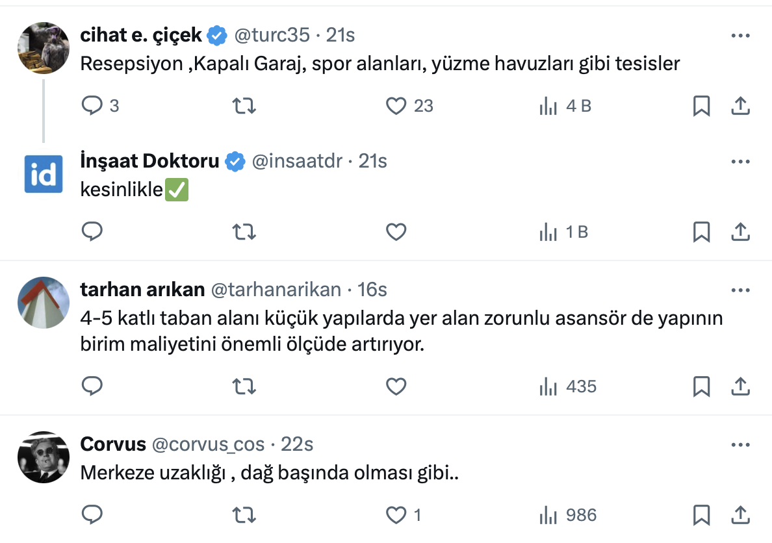The height and width of the screenshot is (543, 772).
Task: Bookmark tarhan arıkan's tweet
Action: click(x=701, y=387)
